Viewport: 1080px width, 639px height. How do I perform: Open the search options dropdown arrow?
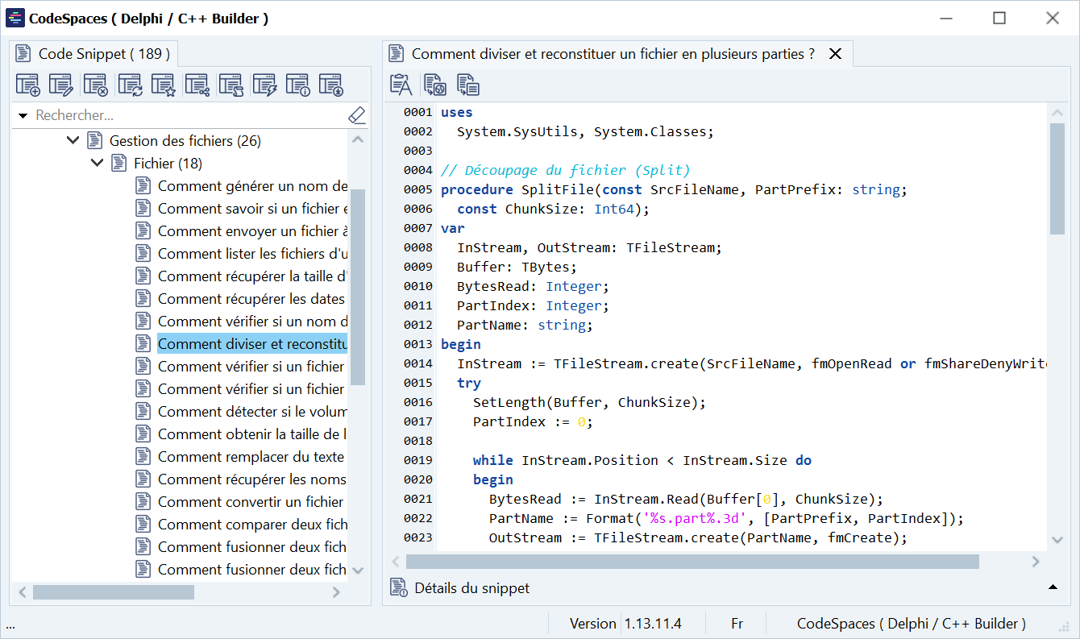coord(23,116)
